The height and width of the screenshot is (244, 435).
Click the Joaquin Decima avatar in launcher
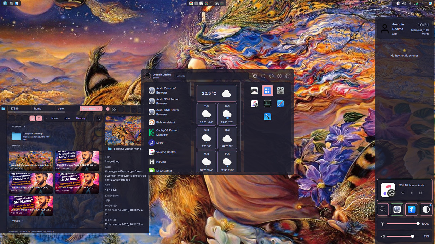coord(147,76)
